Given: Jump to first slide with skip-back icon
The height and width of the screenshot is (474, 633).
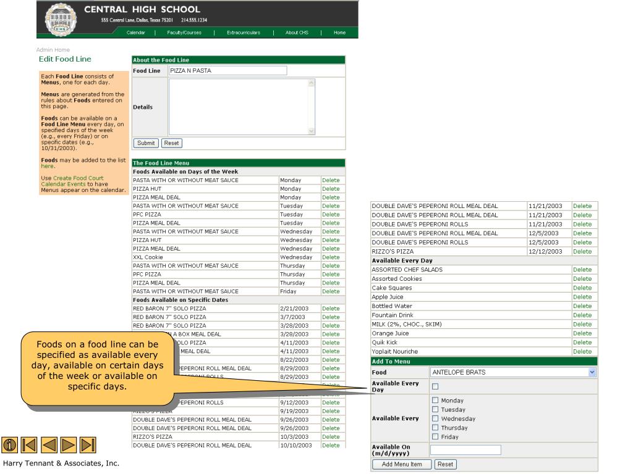Looking at the screenshot, I should point(29,445).
